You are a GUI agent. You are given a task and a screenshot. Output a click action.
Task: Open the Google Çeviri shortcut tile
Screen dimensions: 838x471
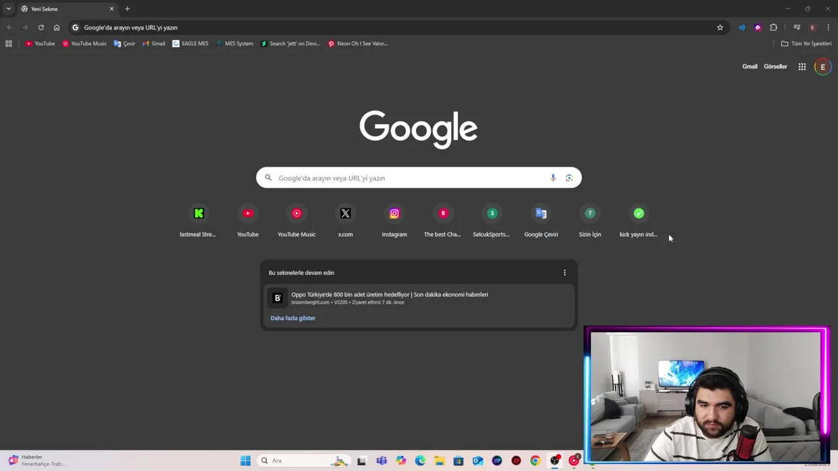pyautogui.click(x=541, y=221)
